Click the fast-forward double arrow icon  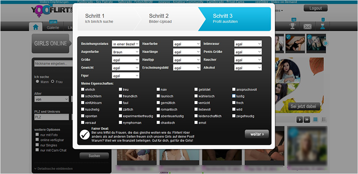[307, 120]
